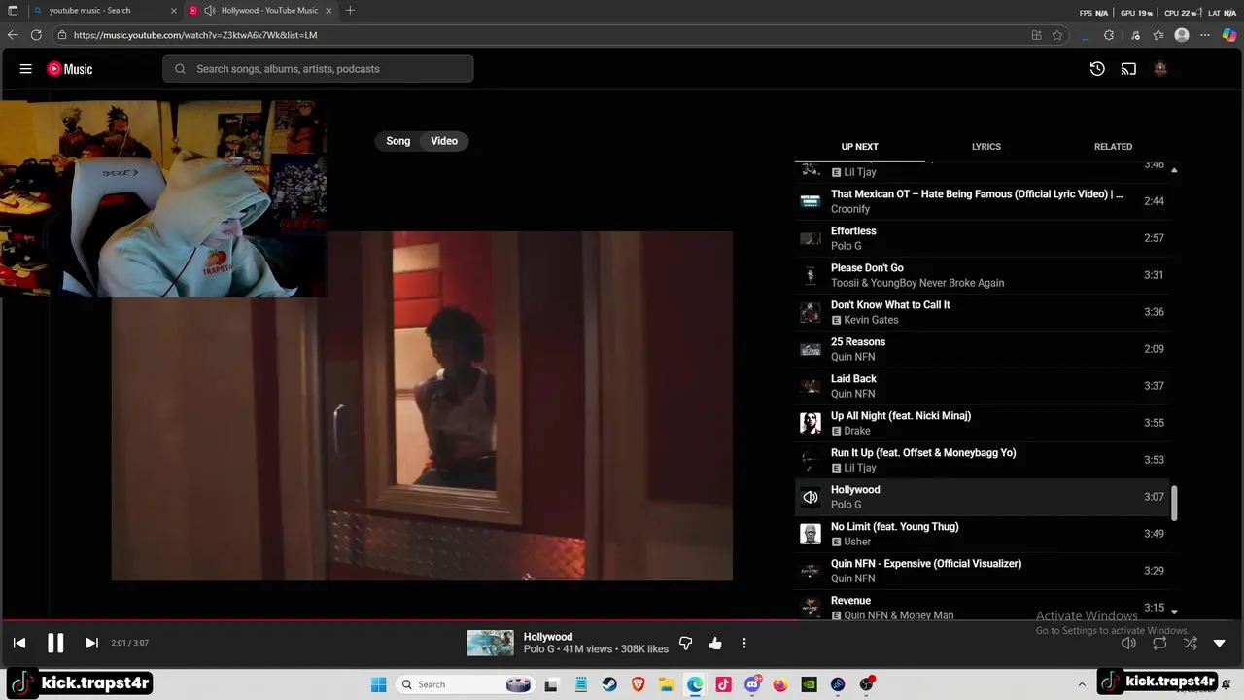
Task: Play That Mexican OT Hate Being Famous
Action: [x=982, y=201]
